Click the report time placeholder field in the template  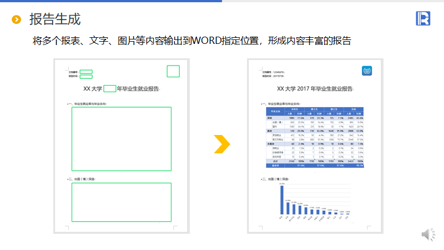(x=86, y=76)
